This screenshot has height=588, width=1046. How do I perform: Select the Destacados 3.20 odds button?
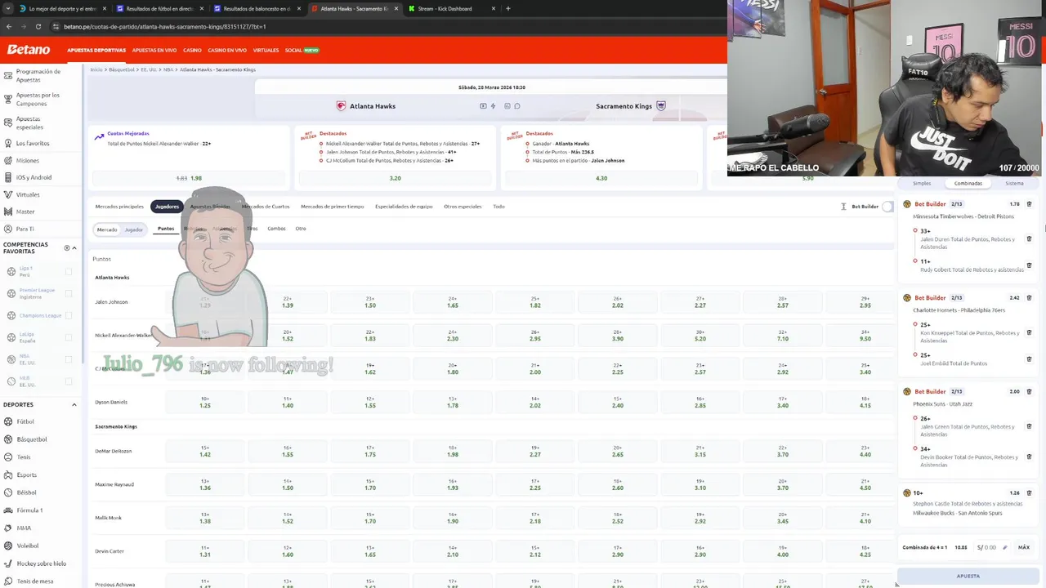(x=396, y=178)
